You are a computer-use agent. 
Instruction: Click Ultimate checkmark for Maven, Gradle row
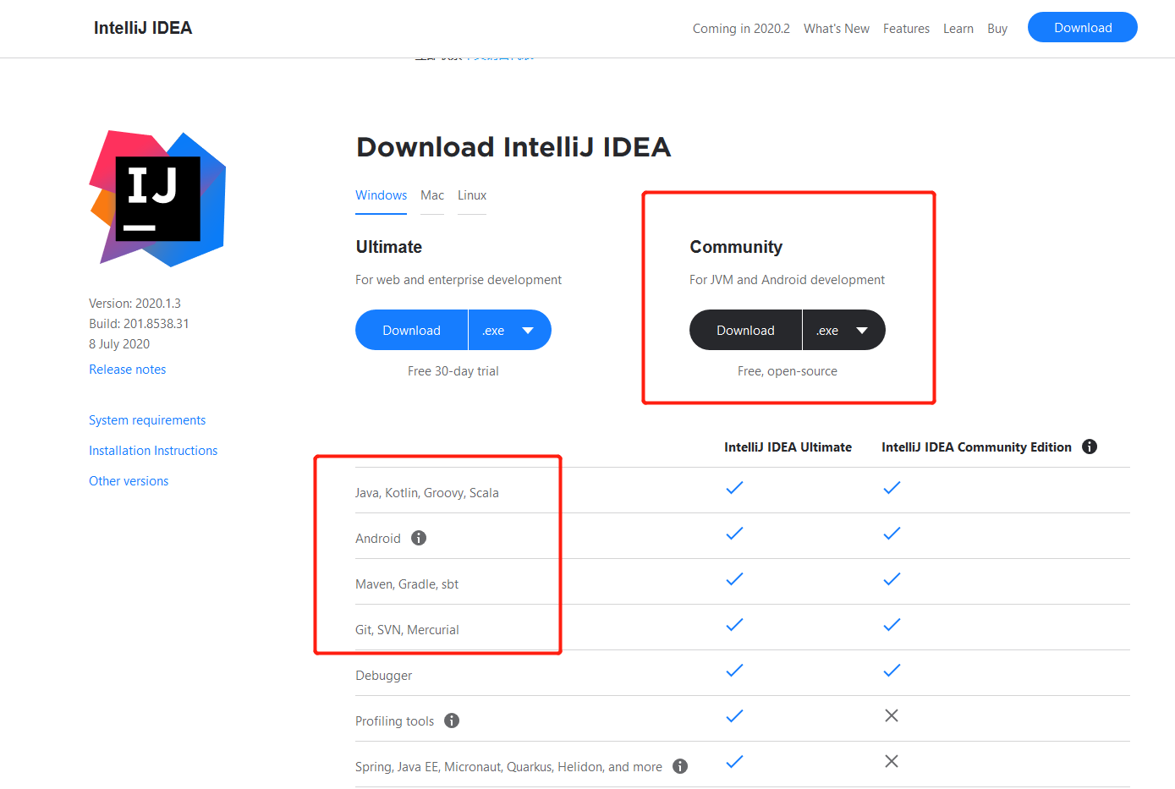point(734,579)
